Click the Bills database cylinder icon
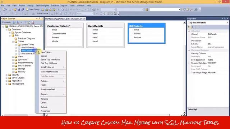Image resolution: width=230 pixels, height=129 pixels. (x=13, y=35)
